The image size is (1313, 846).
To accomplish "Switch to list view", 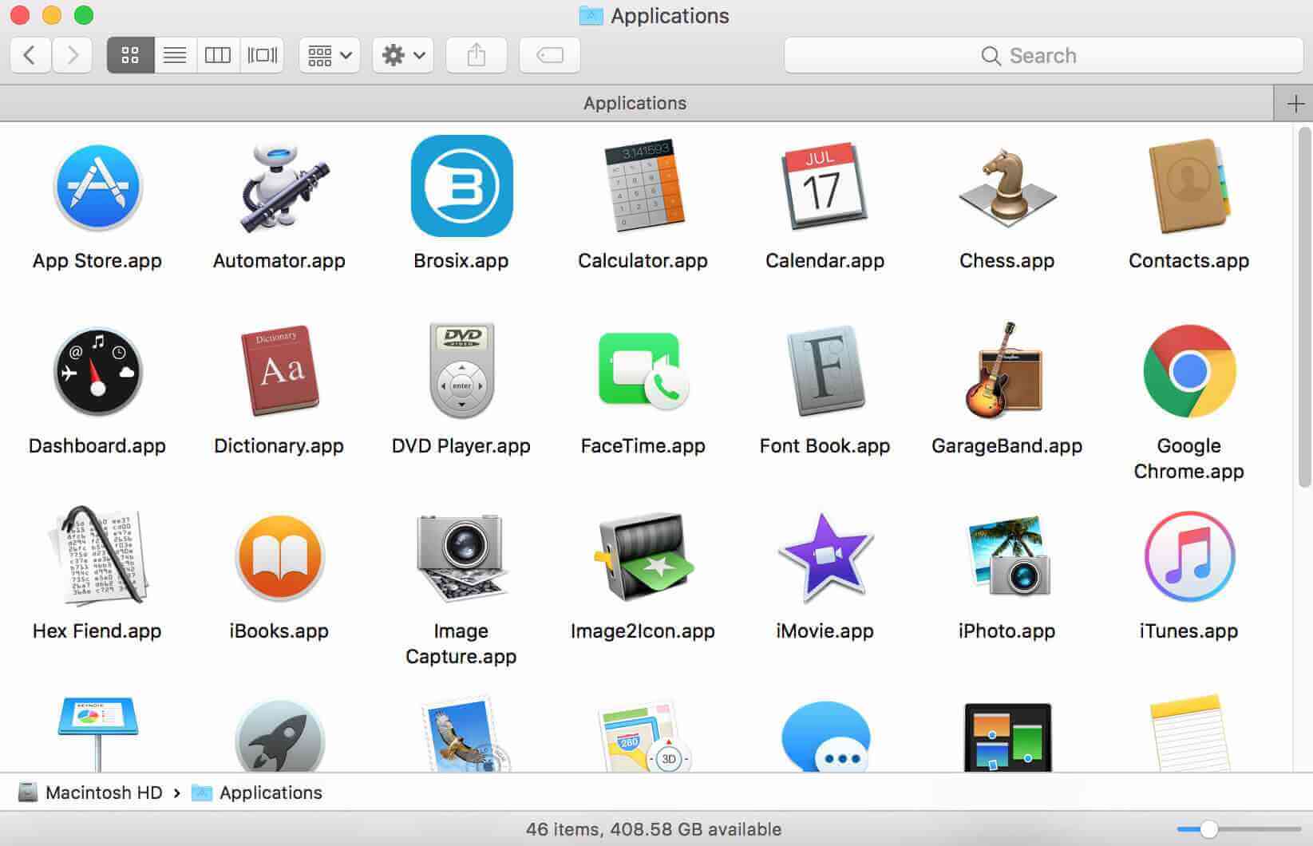I will (175, 55).
